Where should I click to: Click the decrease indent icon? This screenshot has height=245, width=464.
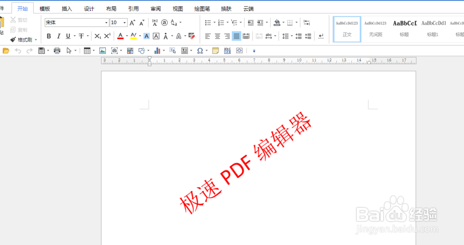point(251,22)
